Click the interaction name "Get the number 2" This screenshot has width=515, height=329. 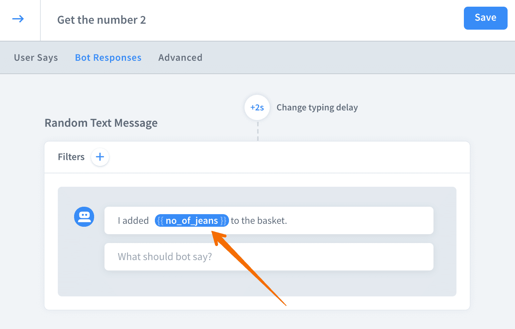tap(102, 20)
